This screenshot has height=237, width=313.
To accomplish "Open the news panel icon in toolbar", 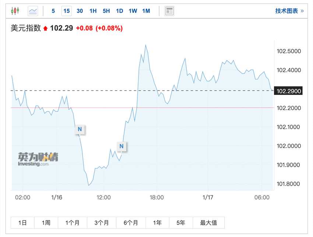I will [x=169, y=11].
